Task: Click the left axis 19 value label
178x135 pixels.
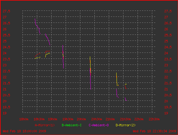Action: coord(5,113)
